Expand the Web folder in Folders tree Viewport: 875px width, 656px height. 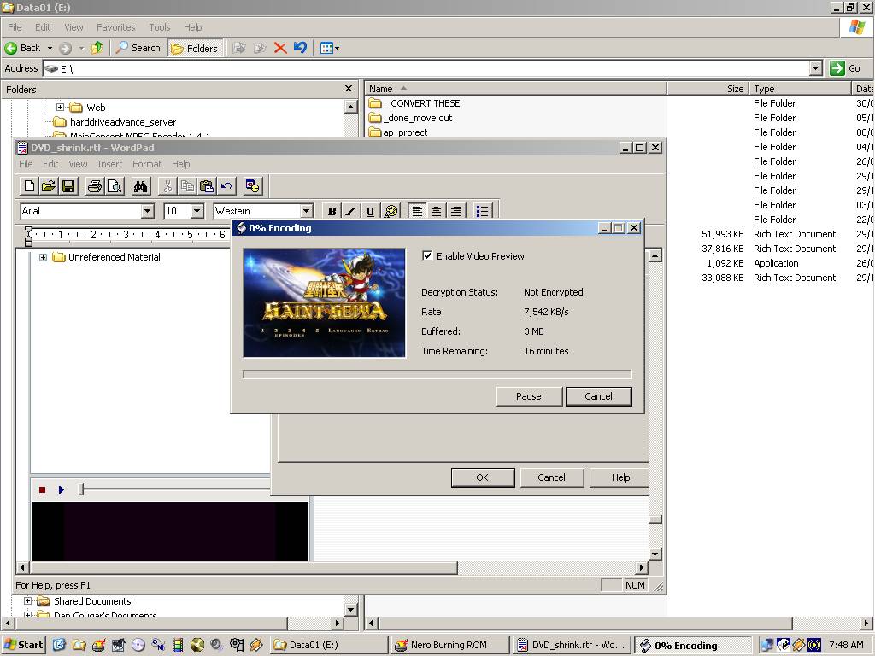click(61, 107)
